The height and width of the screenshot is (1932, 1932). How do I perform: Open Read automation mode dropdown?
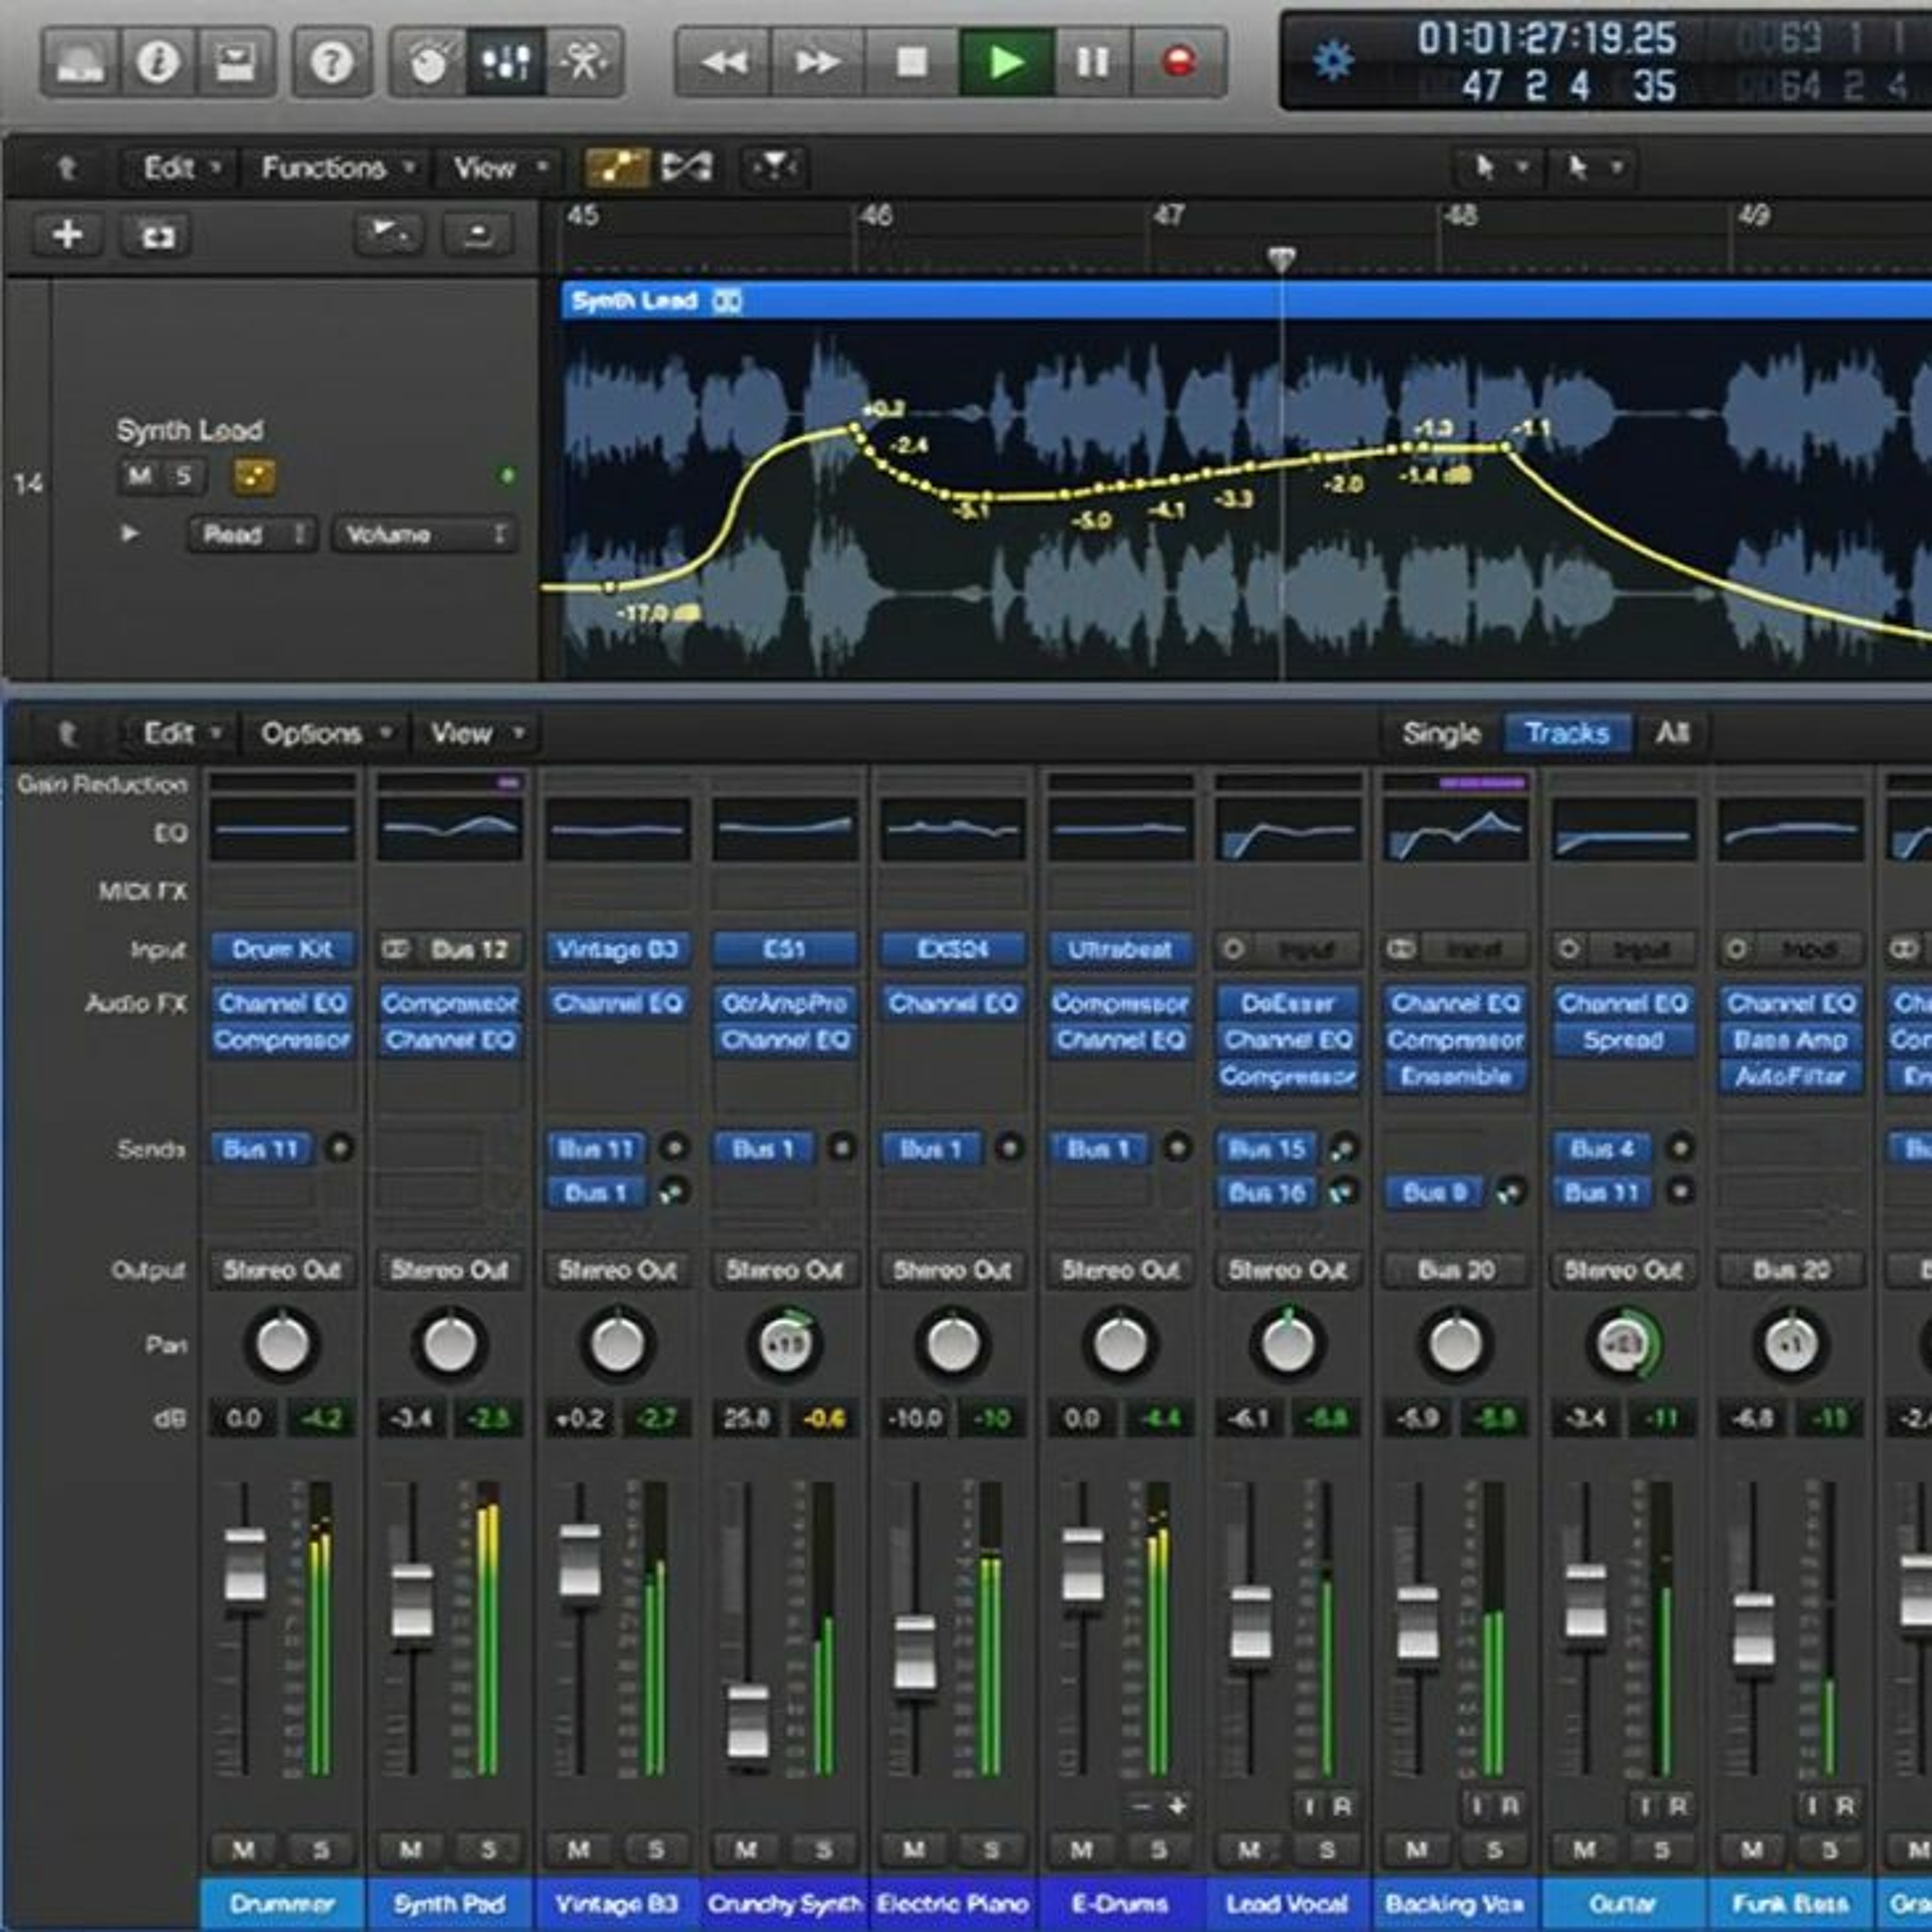[x=253, y=534]
